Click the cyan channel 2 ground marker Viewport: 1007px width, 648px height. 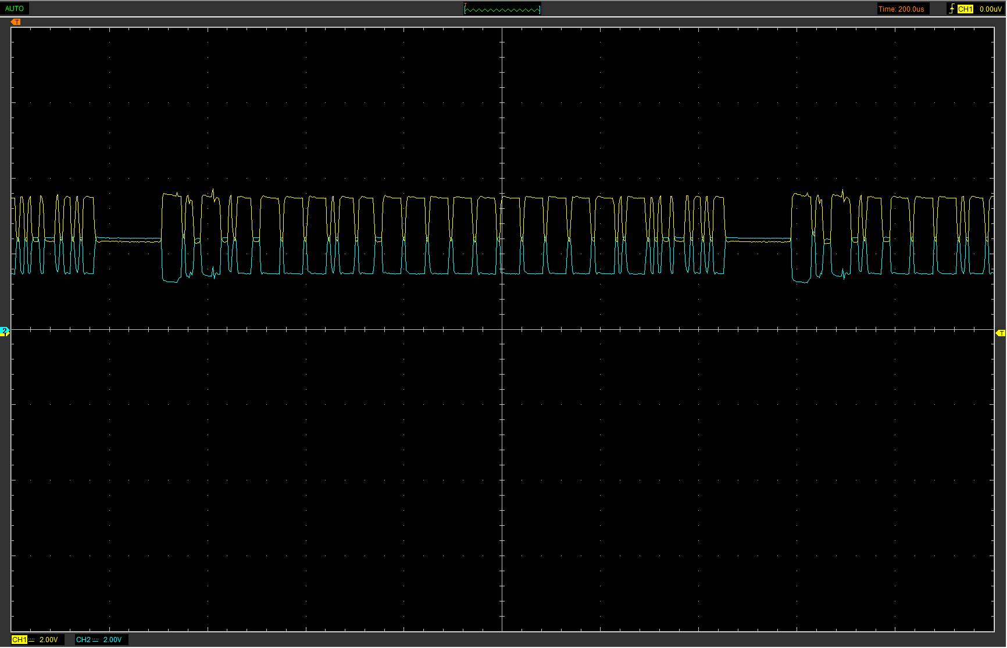5,332
